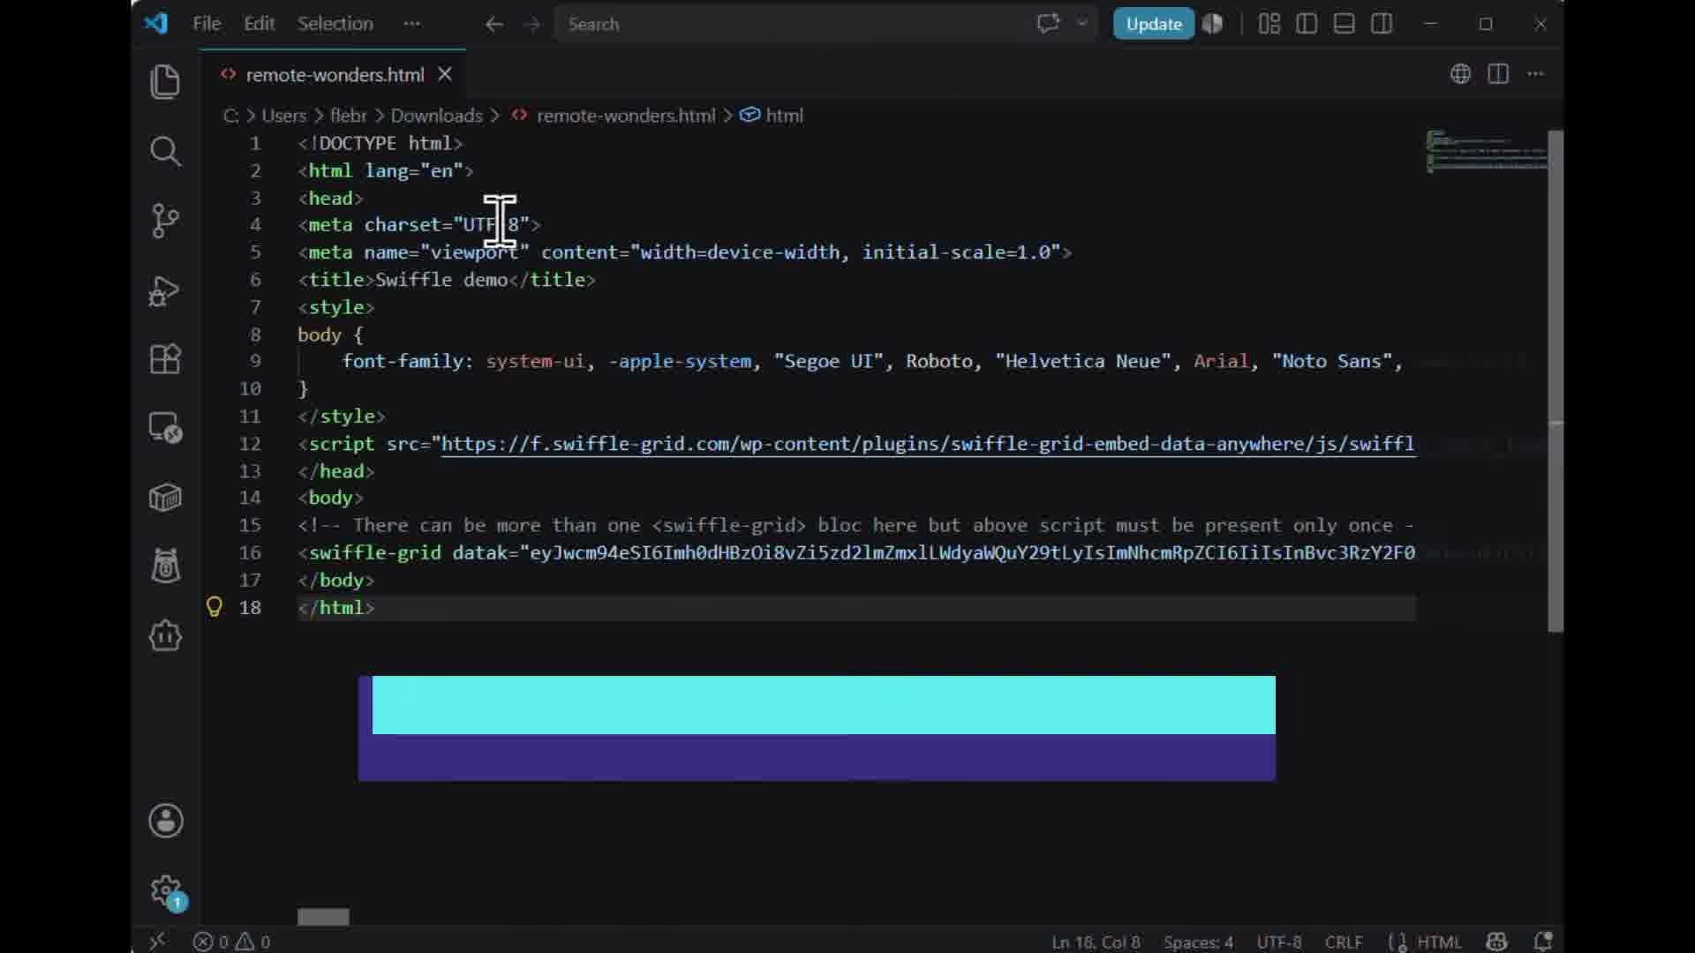
Task: Toggle the Primary Side Bar
Action: click(x=1307, y=24)
